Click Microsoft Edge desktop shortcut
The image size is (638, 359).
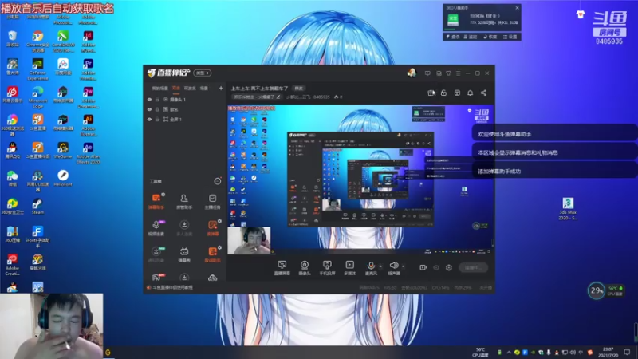pyautogui.click(x=37, y=97)
